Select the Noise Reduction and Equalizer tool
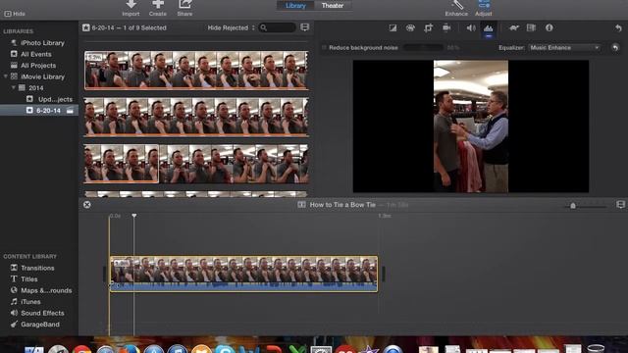628x353 pixels. 489,28
